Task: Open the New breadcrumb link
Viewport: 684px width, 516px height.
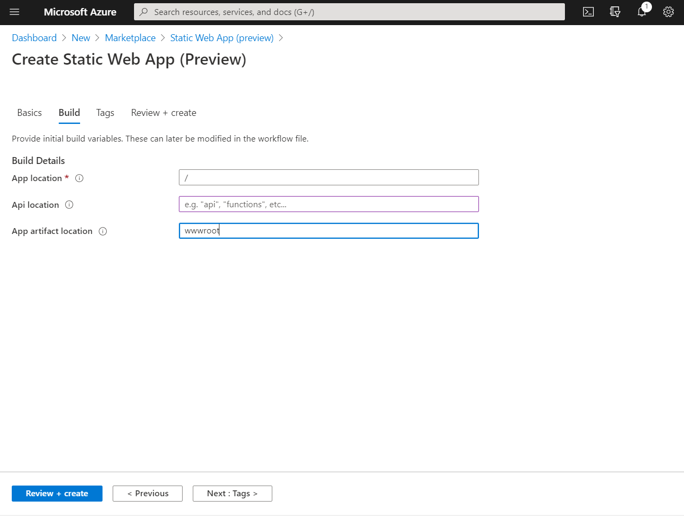Action: (x=81, y=38)
